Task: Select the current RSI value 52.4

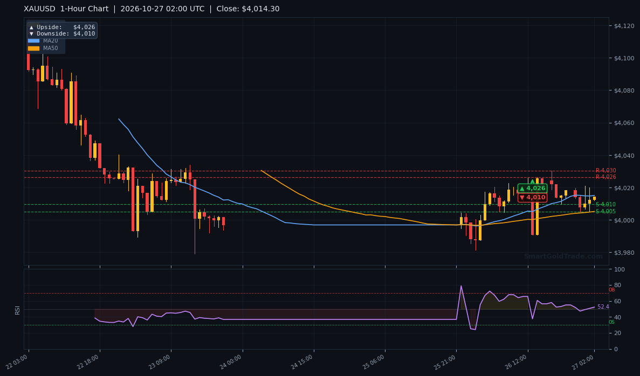Action: (x=603, y=307)
